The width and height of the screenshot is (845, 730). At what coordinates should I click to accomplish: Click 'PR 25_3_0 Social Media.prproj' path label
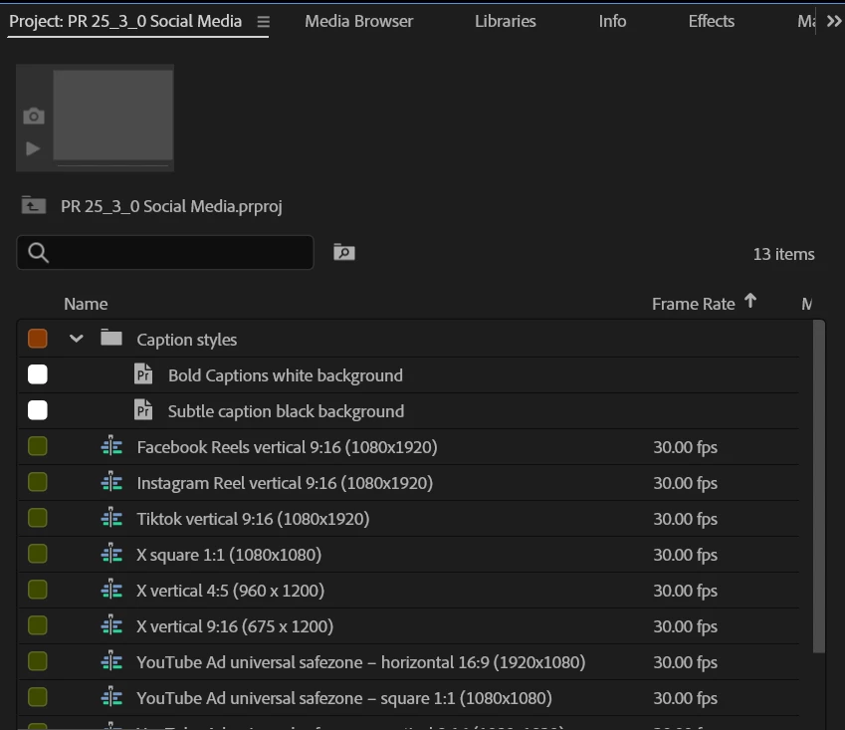pos(171,206)
